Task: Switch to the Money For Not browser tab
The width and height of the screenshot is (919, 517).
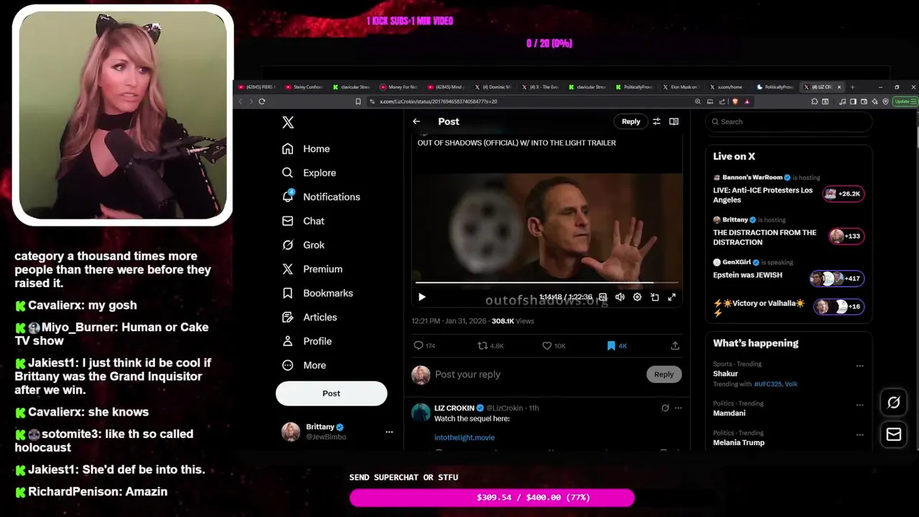Action: 398,87
